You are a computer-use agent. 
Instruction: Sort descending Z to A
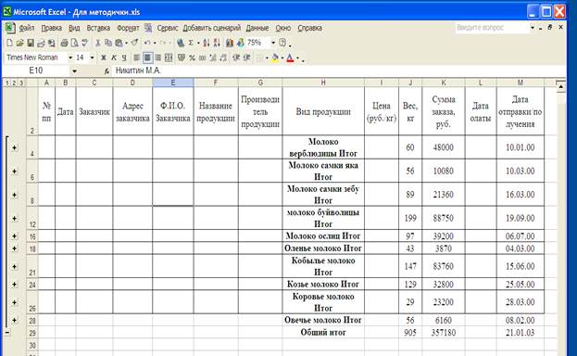tap(217, 43)
